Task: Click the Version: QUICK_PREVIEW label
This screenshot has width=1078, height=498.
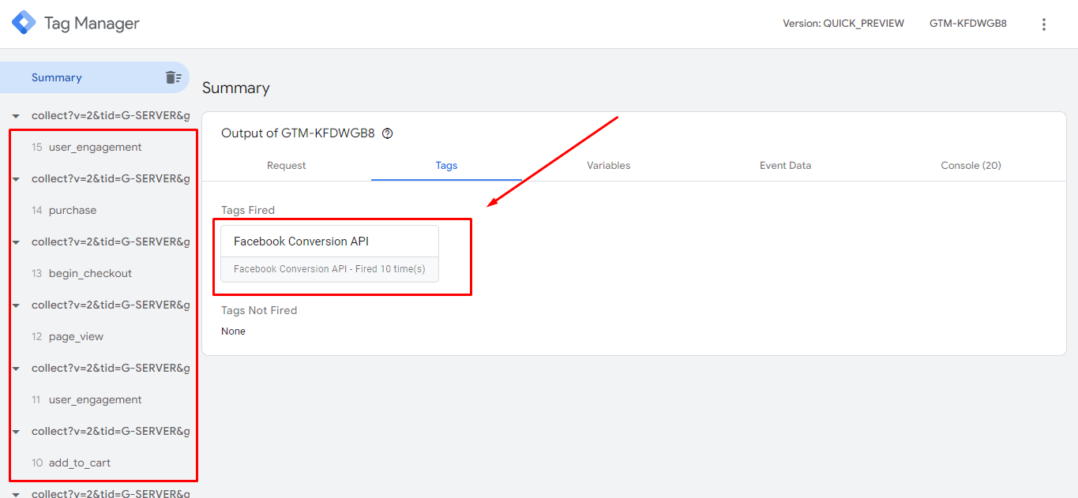Action: pos(843,24)
